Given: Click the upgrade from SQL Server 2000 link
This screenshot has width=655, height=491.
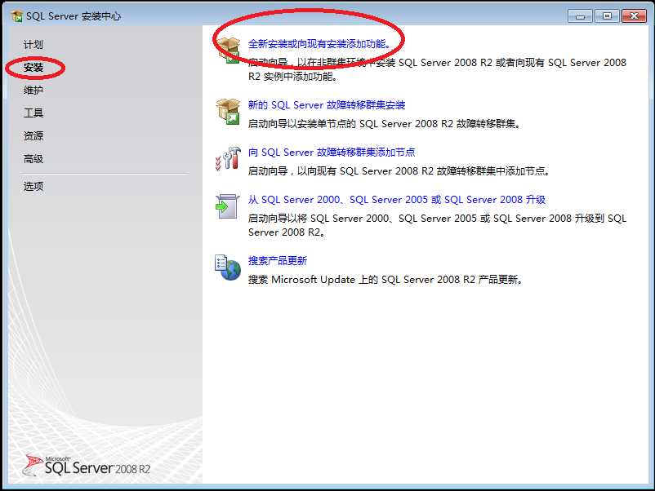Looking at the screenshot, I should coord(397,200).
